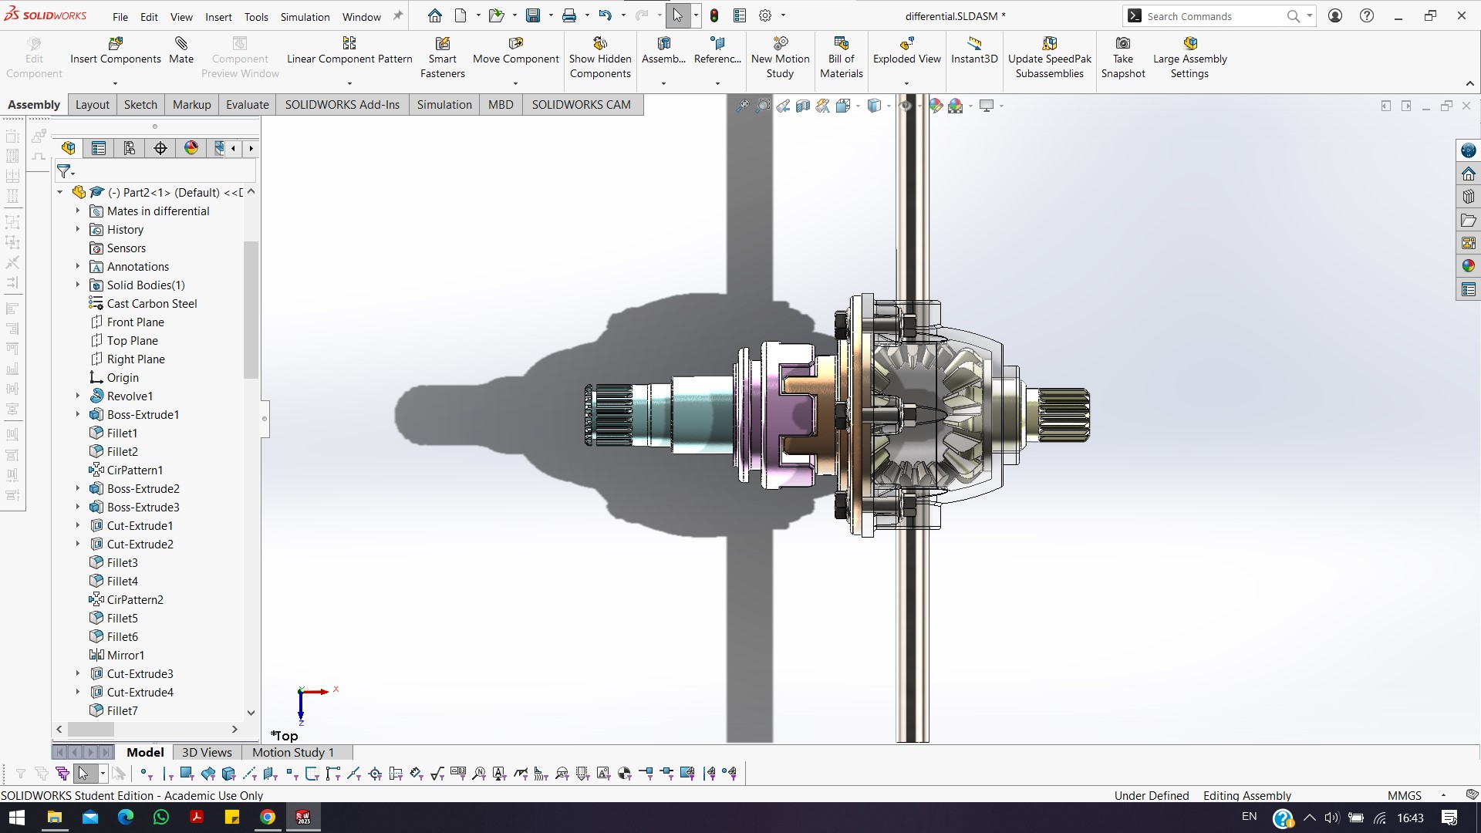This screenshot has height=833, width=1481.
Task: Expand Revolve1 feature
Action: tap(77, 396)
